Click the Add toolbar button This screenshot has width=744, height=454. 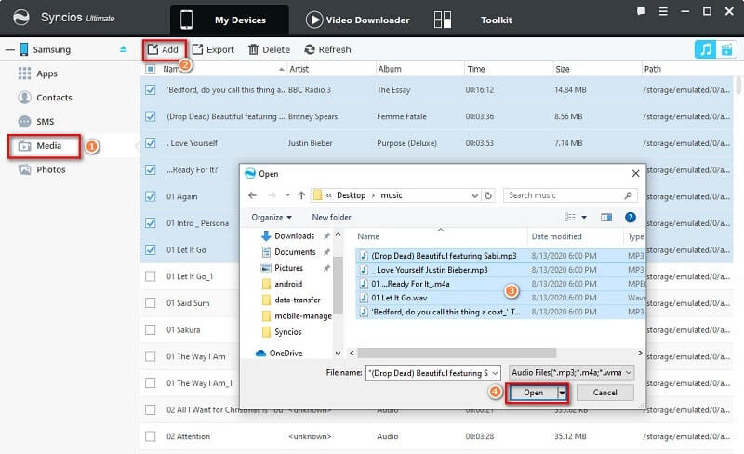pos(163,49)
